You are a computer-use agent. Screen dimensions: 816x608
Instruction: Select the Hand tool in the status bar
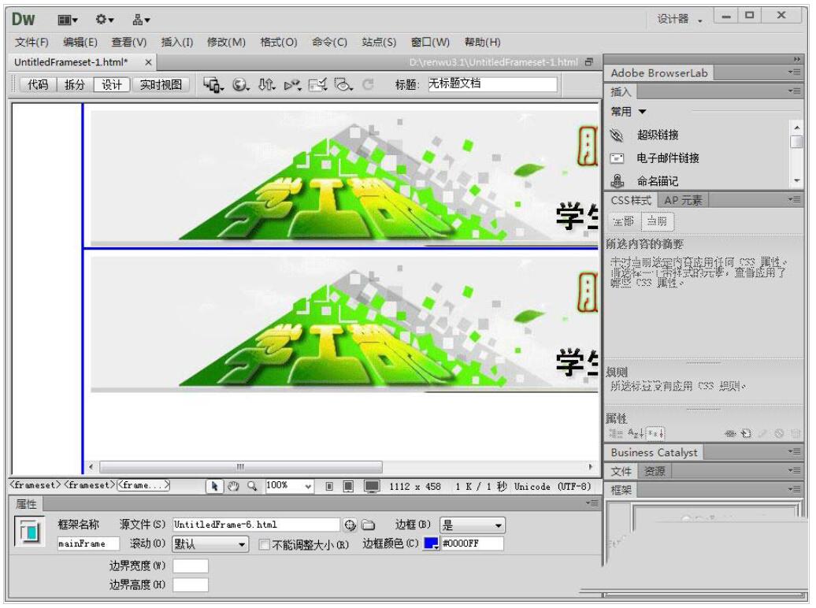232,487
